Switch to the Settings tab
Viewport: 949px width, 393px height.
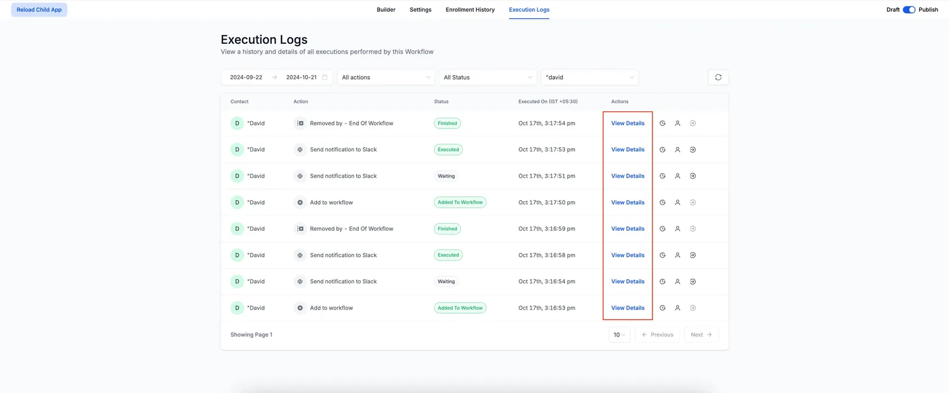(421, 9)
